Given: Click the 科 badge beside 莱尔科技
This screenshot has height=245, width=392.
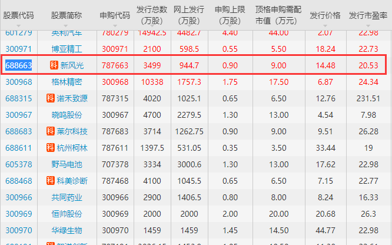Looking at the screenshot, I should coord(50,131).
